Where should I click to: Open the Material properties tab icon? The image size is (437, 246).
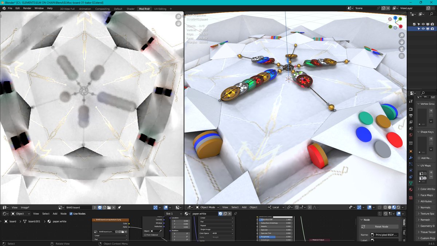click(411, 189)
